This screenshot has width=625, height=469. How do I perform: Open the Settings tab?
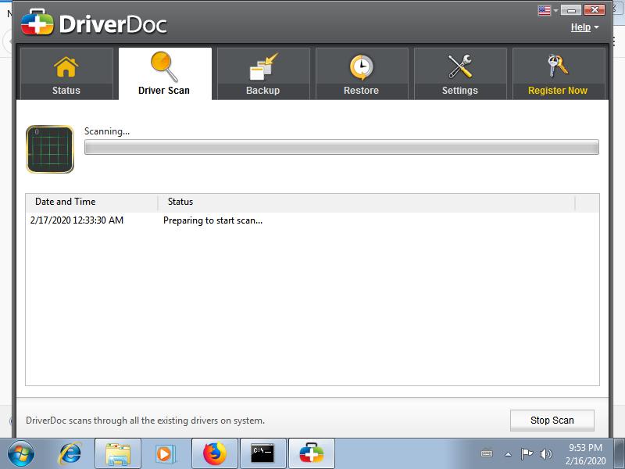(x=460, y=73)
